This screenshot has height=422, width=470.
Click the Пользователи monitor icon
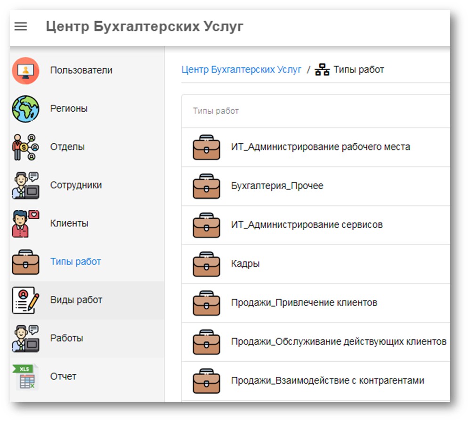[25, 71]
